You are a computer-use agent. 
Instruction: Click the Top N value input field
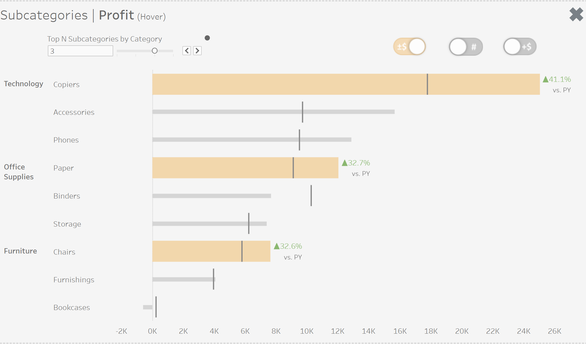pos(80,51)
